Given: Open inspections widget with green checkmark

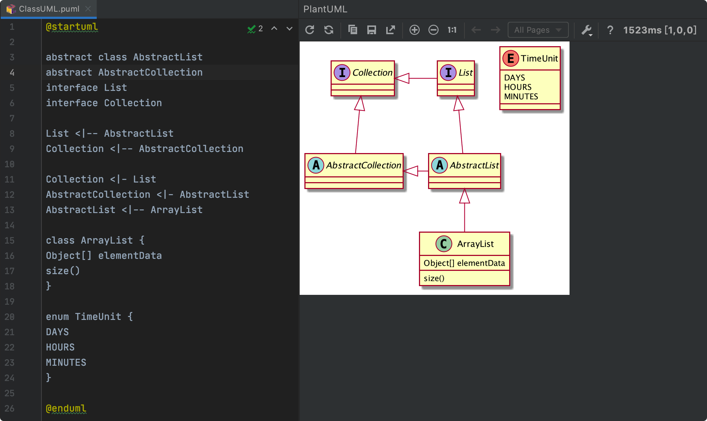Looking at the screenshot, I should coord(255,29).
